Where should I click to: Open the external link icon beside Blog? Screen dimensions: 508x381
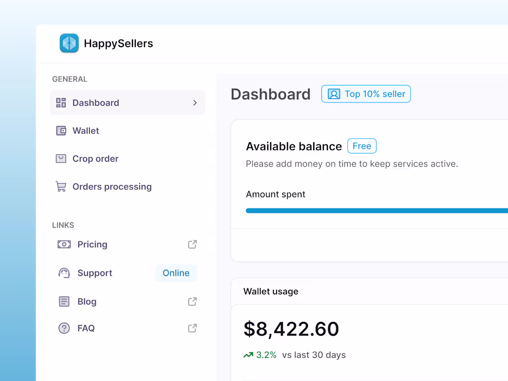192,301
